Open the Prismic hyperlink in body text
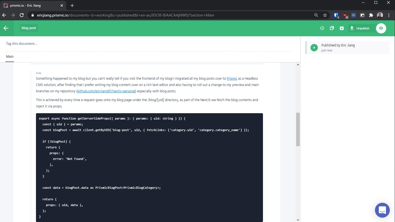Viewport: 395px width, 222px height. point(232,78)
